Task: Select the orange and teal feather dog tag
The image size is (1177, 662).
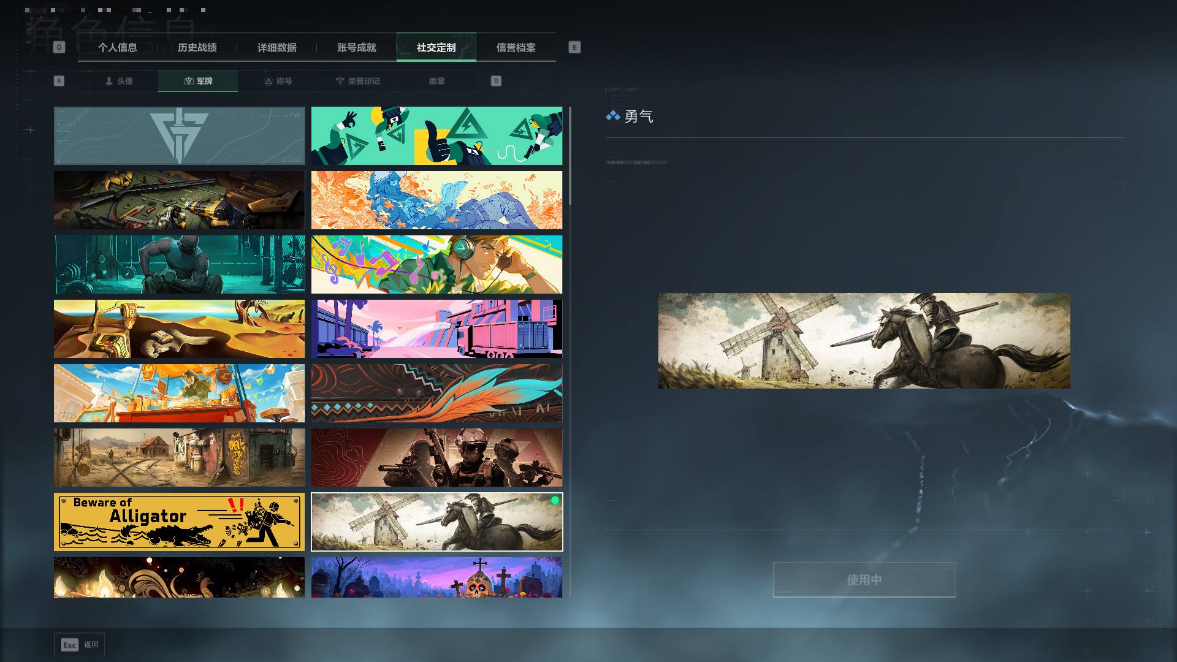Action: 436,394
